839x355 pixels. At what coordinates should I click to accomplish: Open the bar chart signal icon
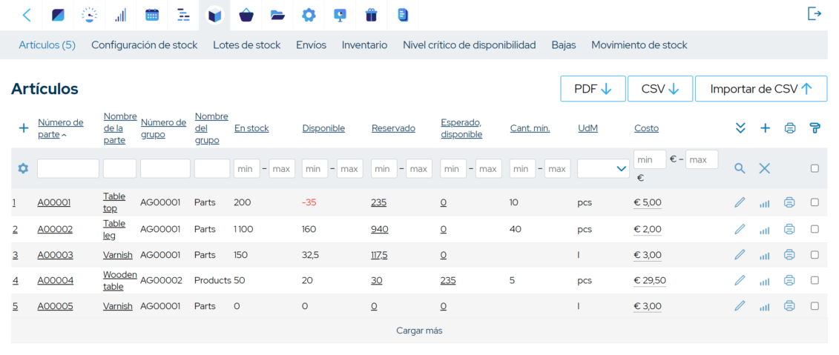click(120, 15)
